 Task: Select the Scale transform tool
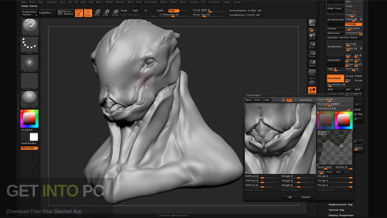pyautogui.click(x=105, y=13)
